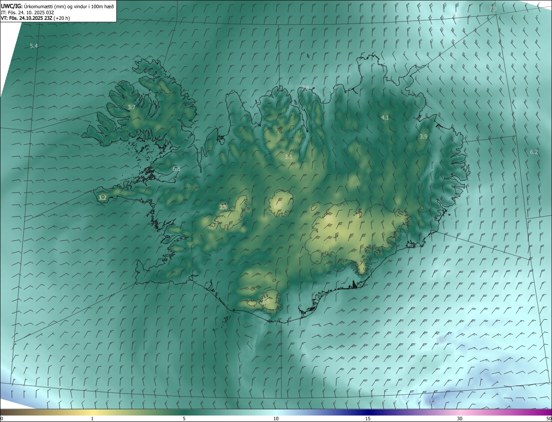Click the "VT: Fös. 24.10.2025 23Z (+20 h)" line

35,18
